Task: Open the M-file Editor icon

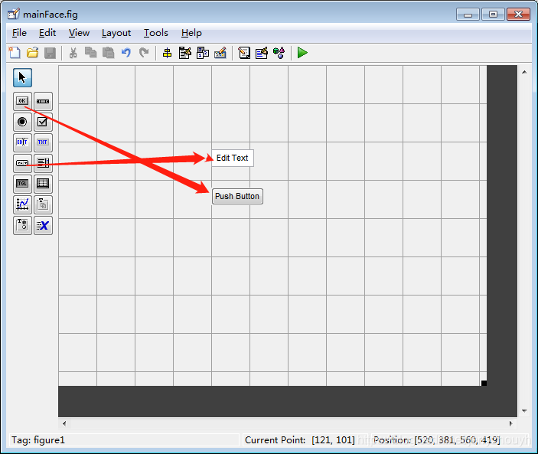Action: pyautogui.click(x=244, y=53)
